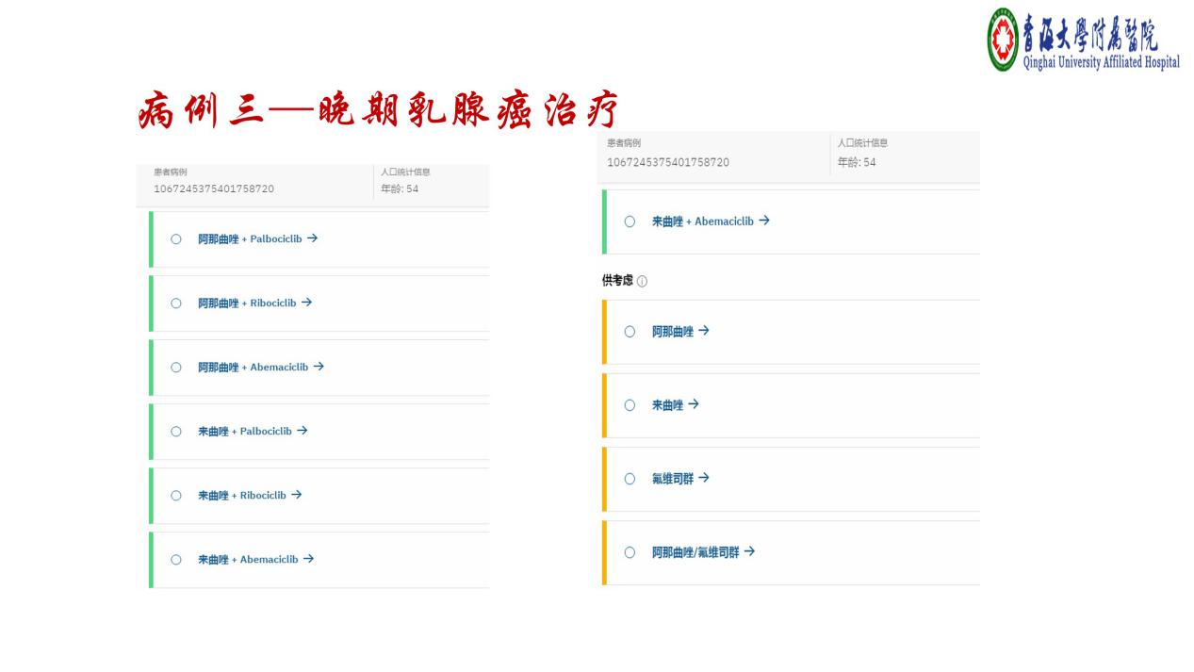
Task: Open 来曲唑 + Abemaciclib link in right panel
Action: [702, 221]
